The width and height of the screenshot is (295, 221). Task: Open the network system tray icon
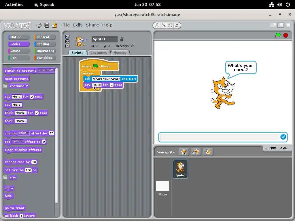click(271, 5)
